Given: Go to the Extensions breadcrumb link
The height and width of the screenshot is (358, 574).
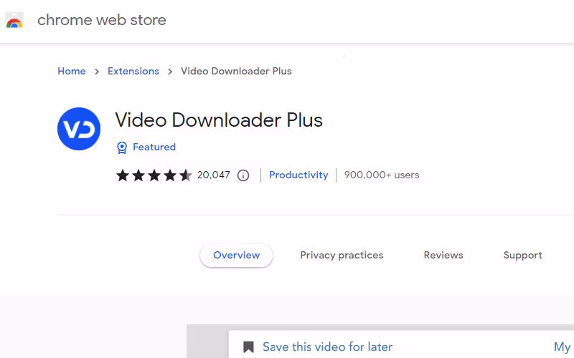Looking at the screenshot, I should coord(133,71).
